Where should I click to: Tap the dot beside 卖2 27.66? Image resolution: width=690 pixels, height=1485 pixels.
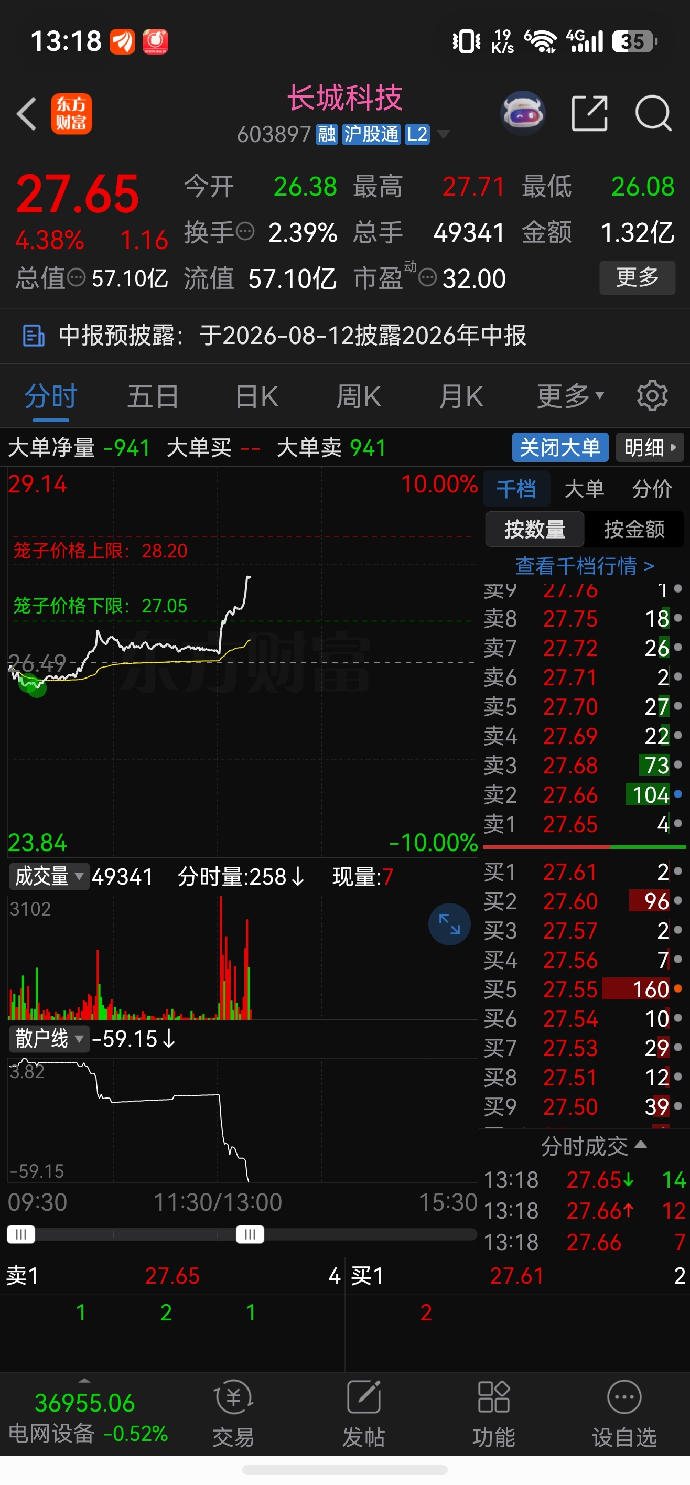pos(678,794)
